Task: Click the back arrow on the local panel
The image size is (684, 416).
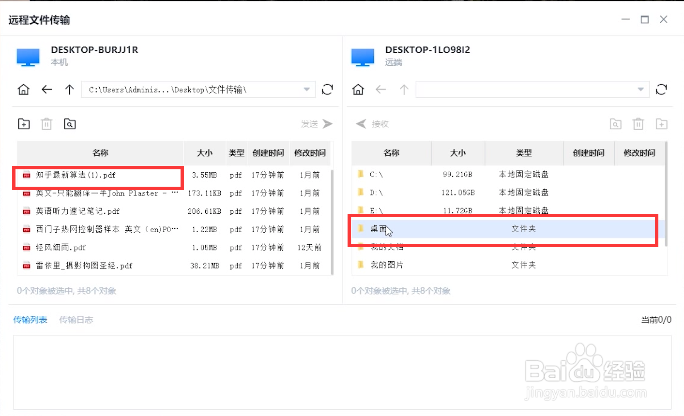Action: pyautogui.click(x=46, y=89)
